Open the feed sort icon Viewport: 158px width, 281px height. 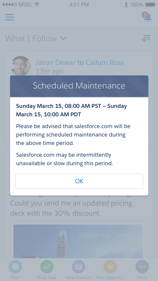click(x=146, y=38)
